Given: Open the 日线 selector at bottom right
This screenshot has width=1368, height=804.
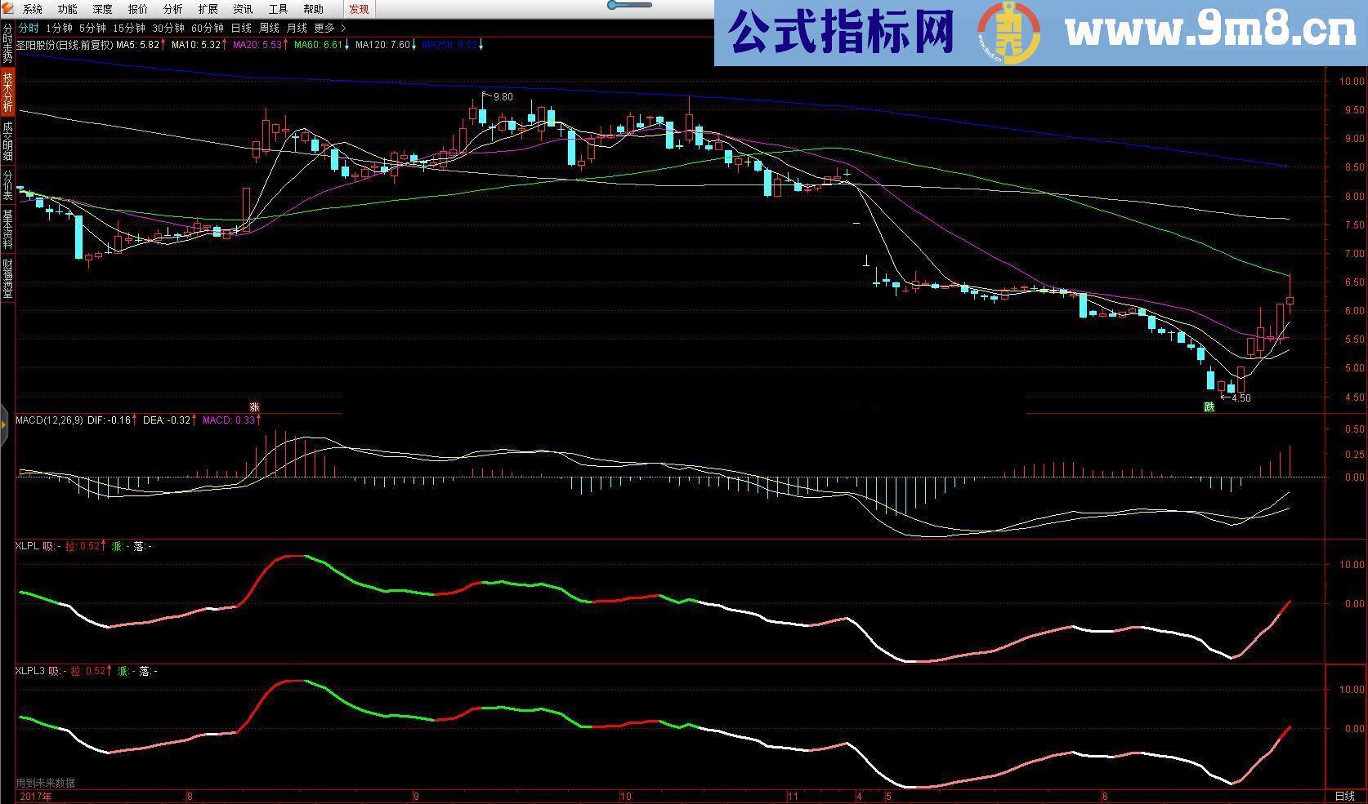Looking at the screenshot, I should coord(1343,795).
